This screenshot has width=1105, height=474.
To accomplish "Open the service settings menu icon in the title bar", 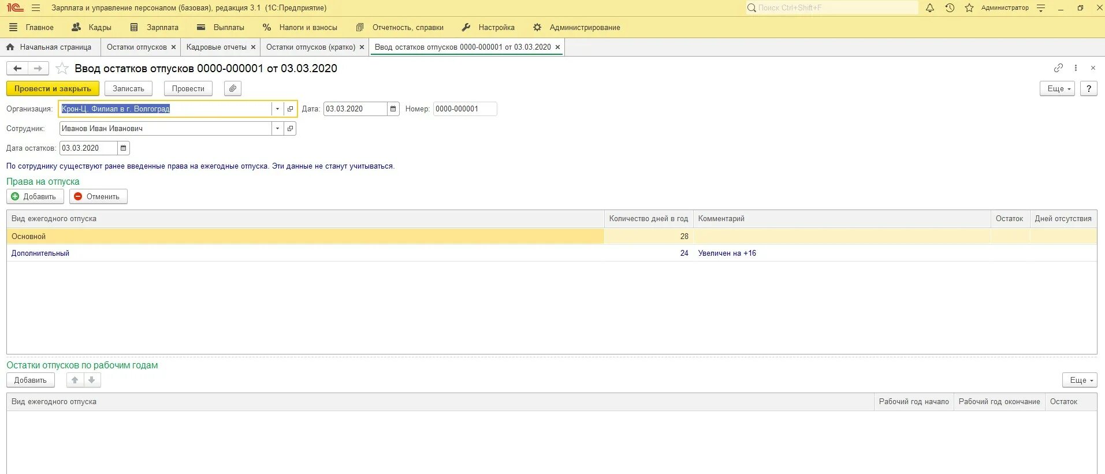I will click(1041, 8).
